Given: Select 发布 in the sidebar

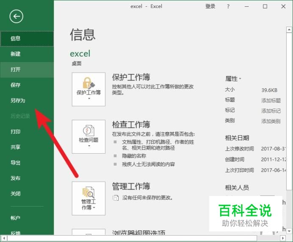Looking at the screenshot, I should (27, 178).
